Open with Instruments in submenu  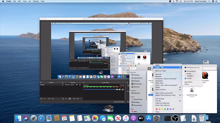(190, 71)
